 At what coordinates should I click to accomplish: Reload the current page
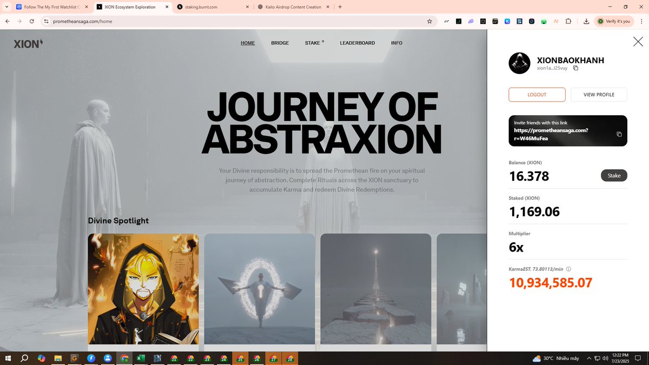pyautogui.click(x=32, y=21)
